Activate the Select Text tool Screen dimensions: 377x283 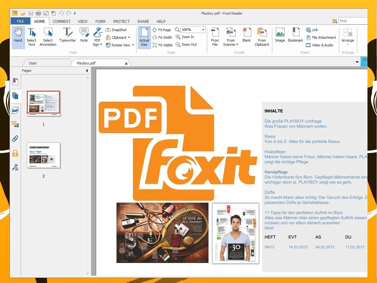(31, 37)
